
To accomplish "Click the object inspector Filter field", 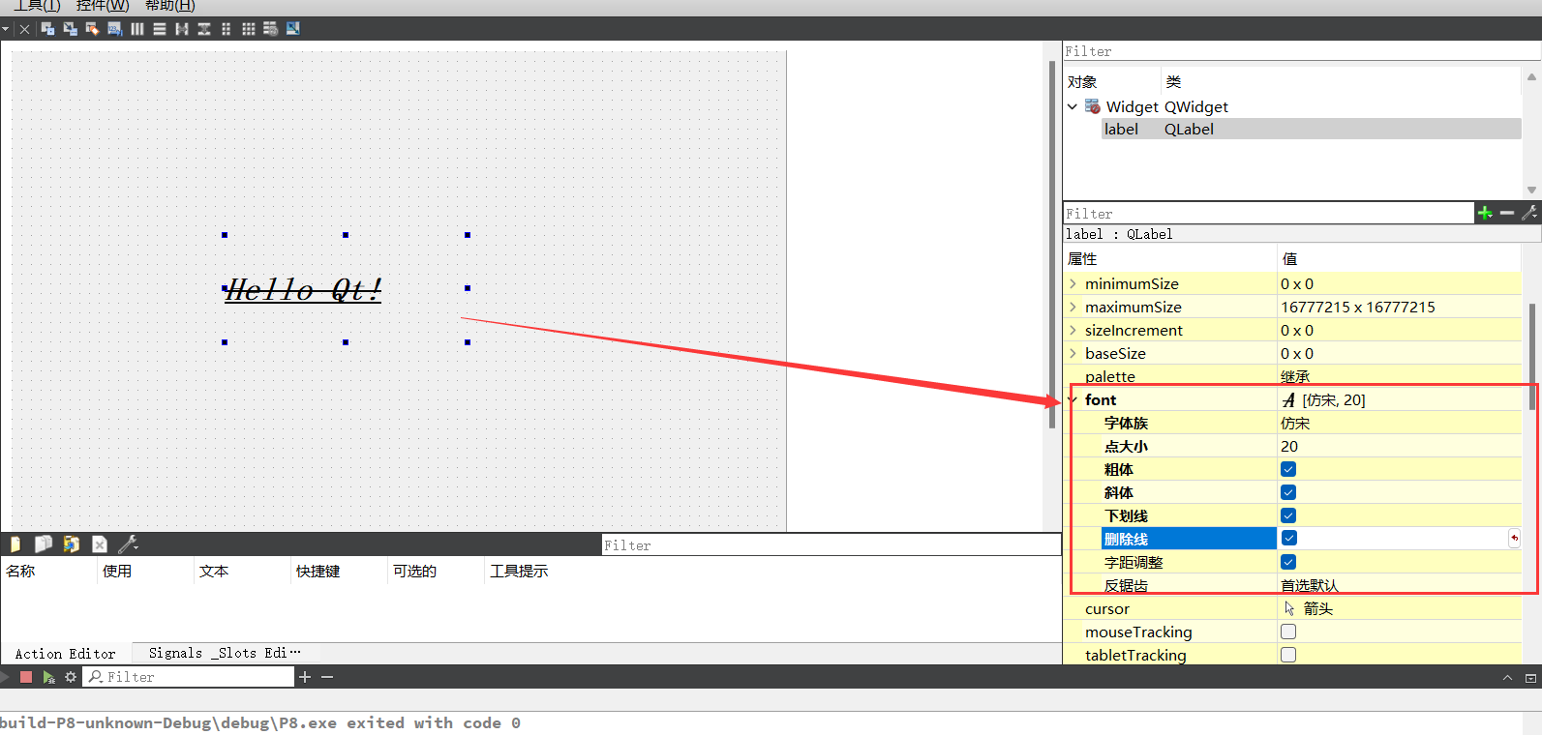I will click(x=1302, y=51).
